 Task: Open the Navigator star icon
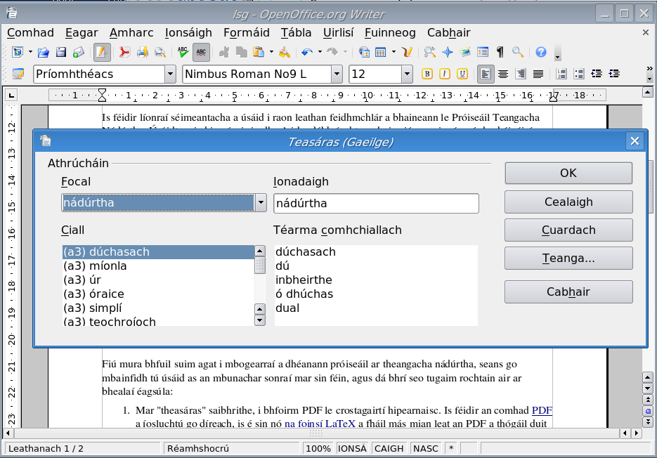448,53
